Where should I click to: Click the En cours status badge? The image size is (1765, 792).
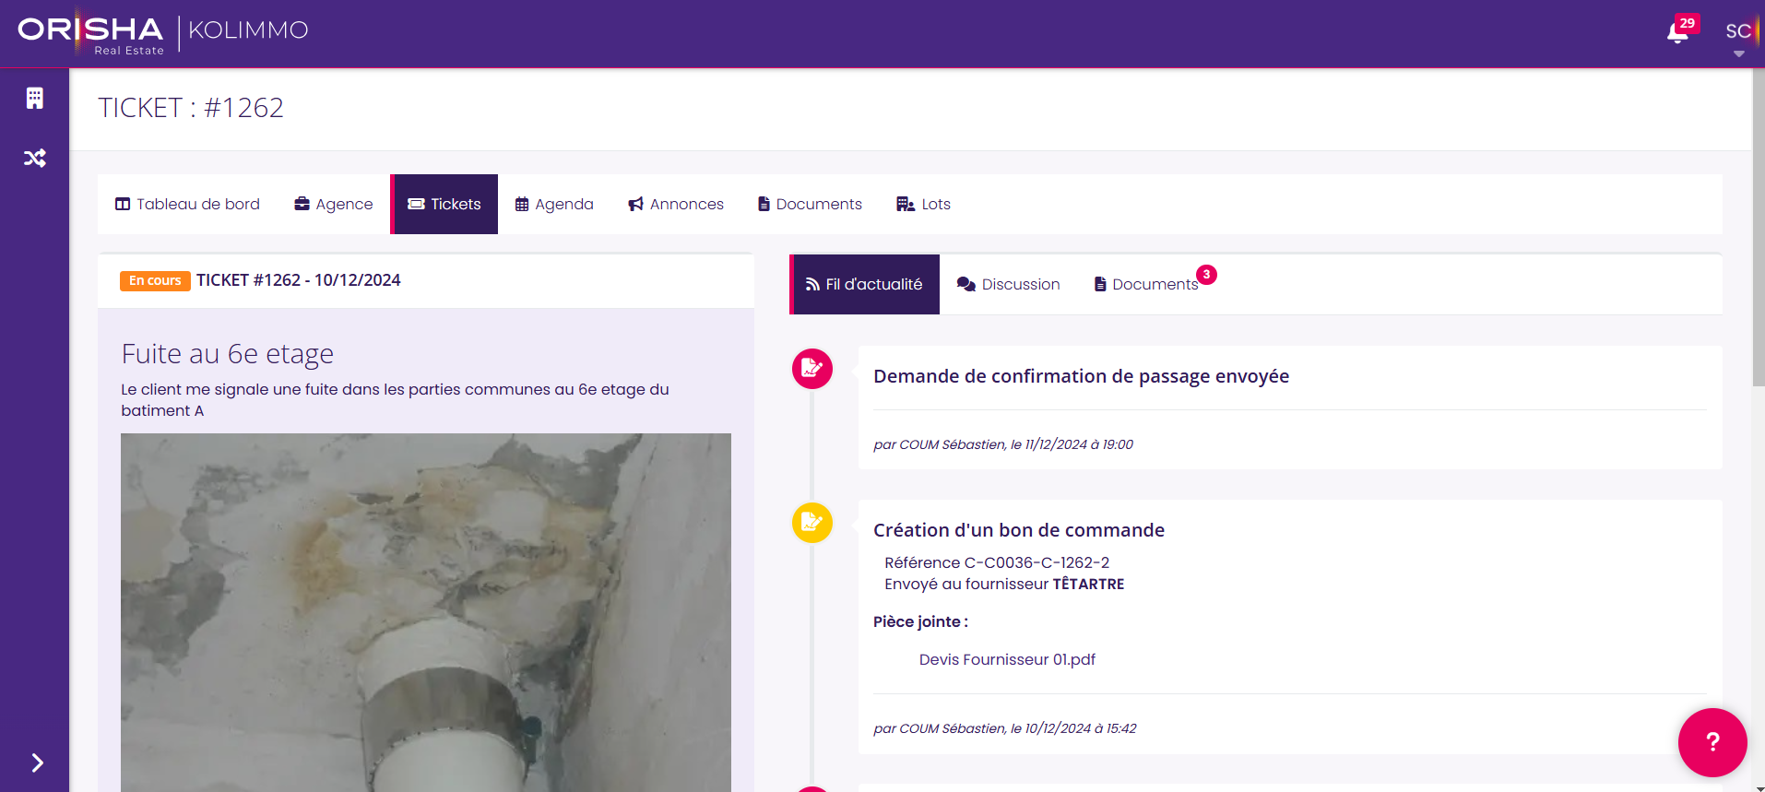click(x=155, y=280)
